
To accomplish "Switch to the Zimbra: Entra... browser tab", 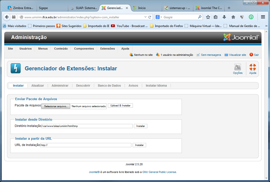I will 21,8.
